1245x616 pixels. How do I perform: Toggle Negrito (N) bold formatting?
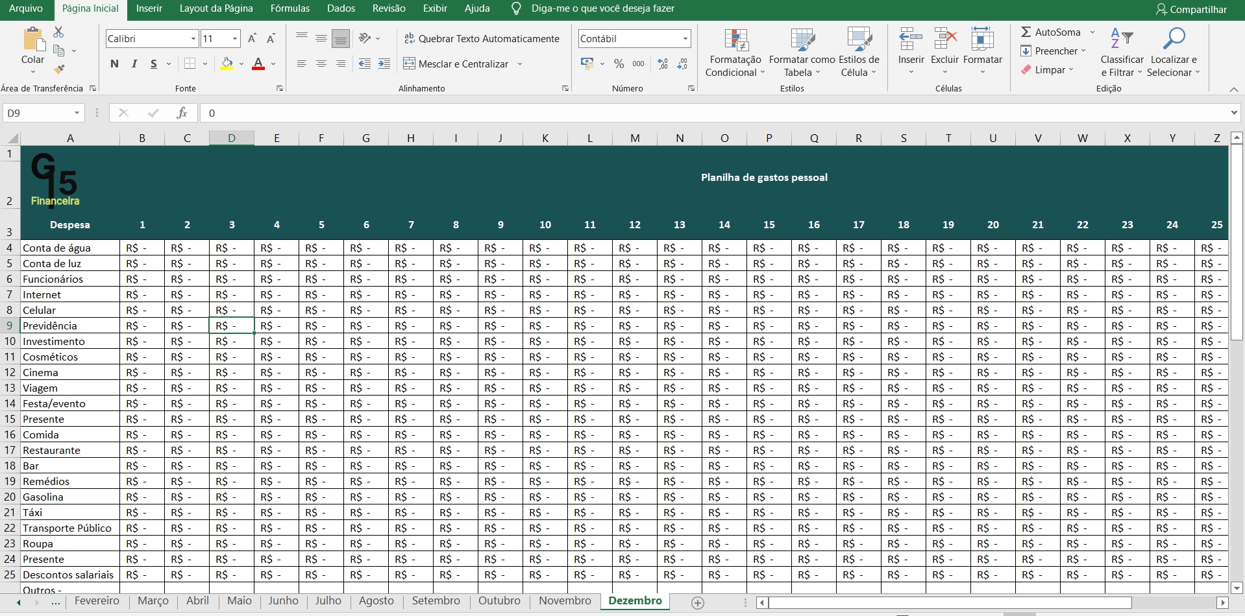point(115,64)
